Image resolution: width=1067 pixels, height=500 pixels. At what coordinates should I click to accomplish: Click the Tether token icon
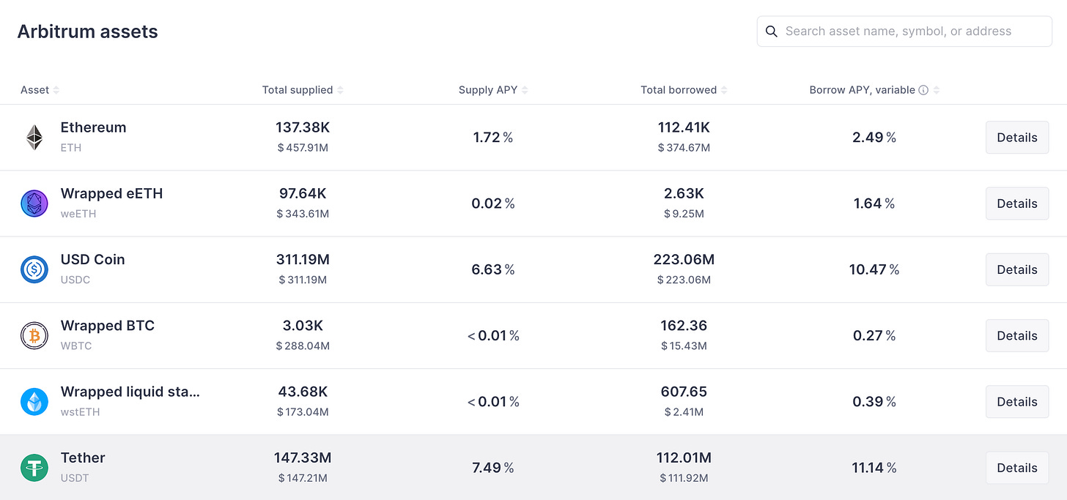pos(34,468)
